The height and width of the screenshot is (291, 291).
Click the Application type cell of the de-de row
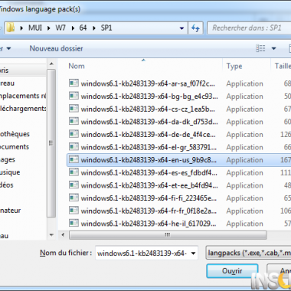click(244, 135)
